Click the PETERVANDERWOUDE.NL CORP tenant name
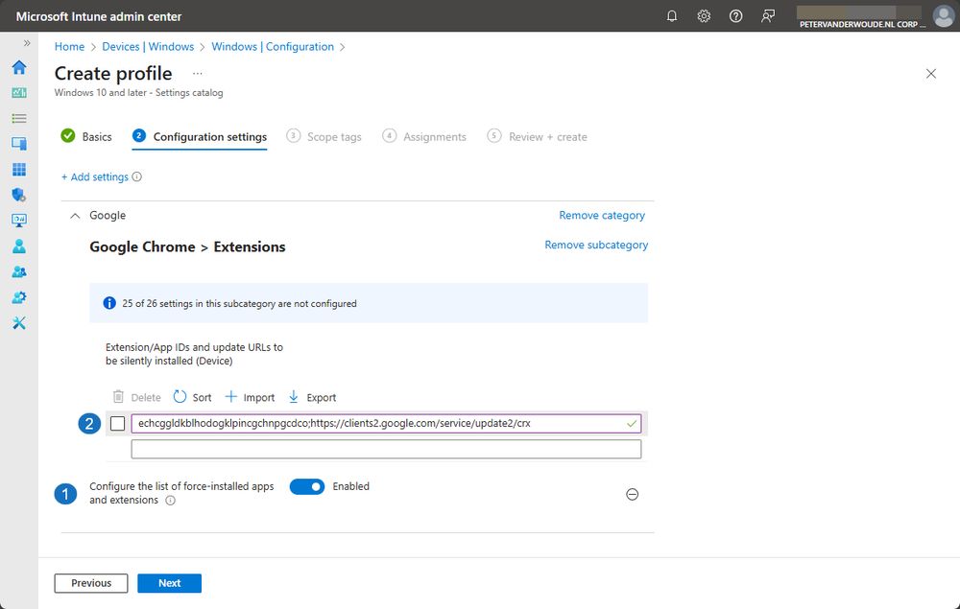Image resolution: width=960 pixels, height=609 pixels. [862, 25]
